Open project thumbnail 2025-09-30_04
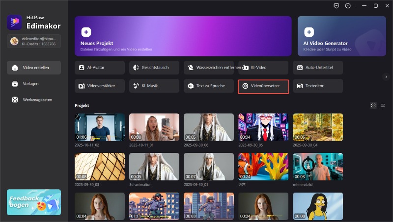Image resolution: width=393 pixels, height=222 pixels. pos(318,127)
